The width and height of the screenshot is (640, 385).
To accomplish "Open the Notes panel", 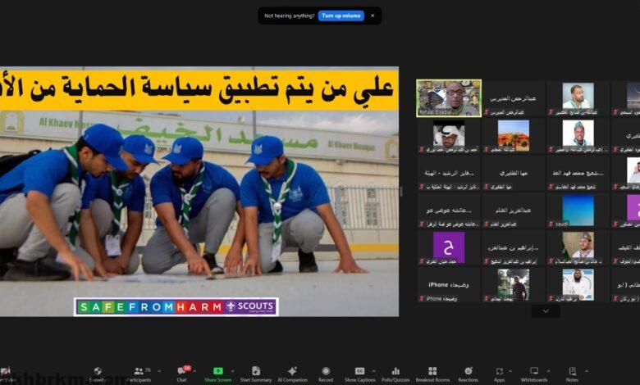I will (572, 373).
